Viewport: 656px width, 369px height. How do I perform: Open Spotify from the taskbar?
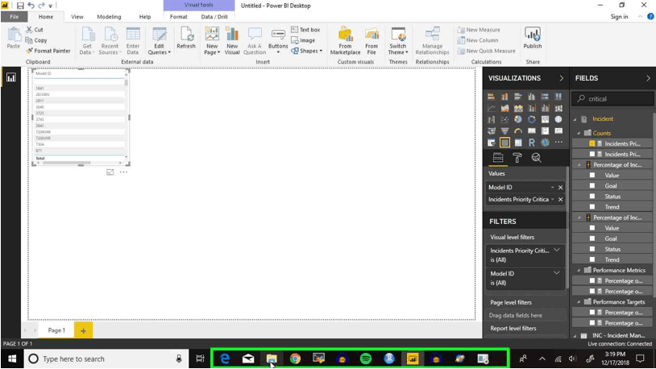coord(366,359)
